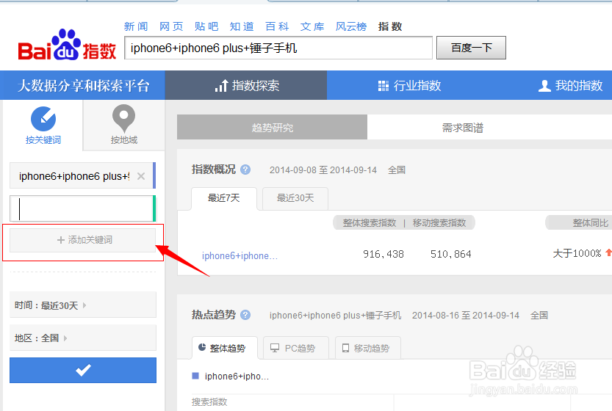Open the 贴吧 link
This screenshot has height=411, width=612.
(x=206, y=26)
